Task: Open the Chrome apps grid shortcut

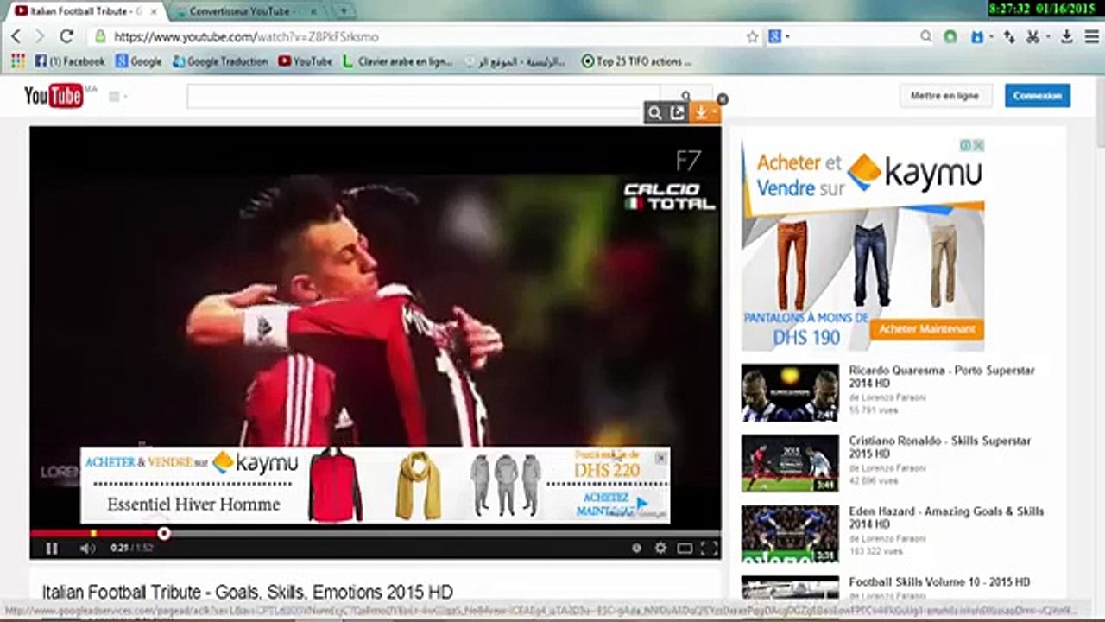Action: tap(17, 61)
